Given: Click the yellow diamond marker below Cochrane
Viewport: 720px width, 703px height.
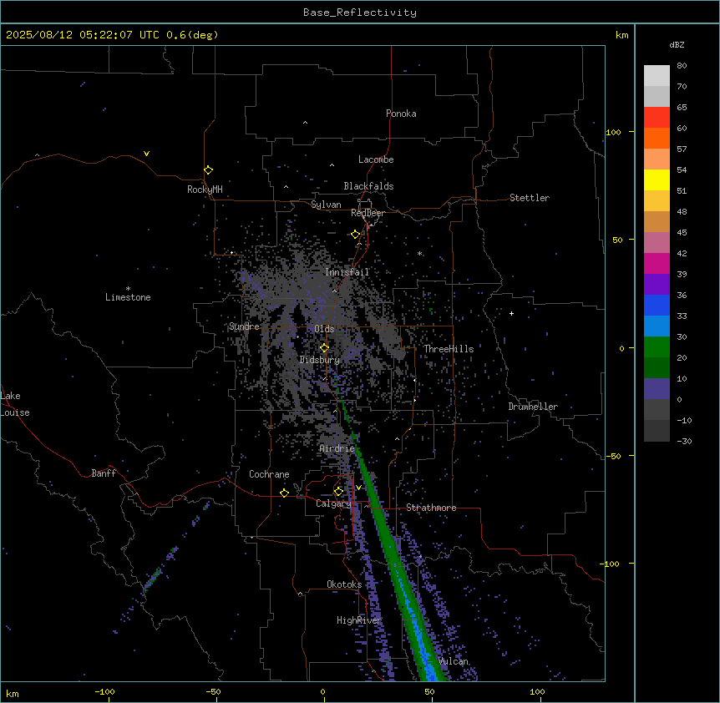Looking at the screenshot, I should point(284,493).
